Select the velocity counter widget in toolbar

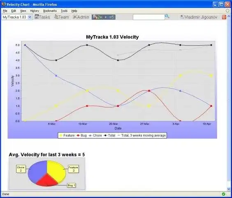click(104, 17)
